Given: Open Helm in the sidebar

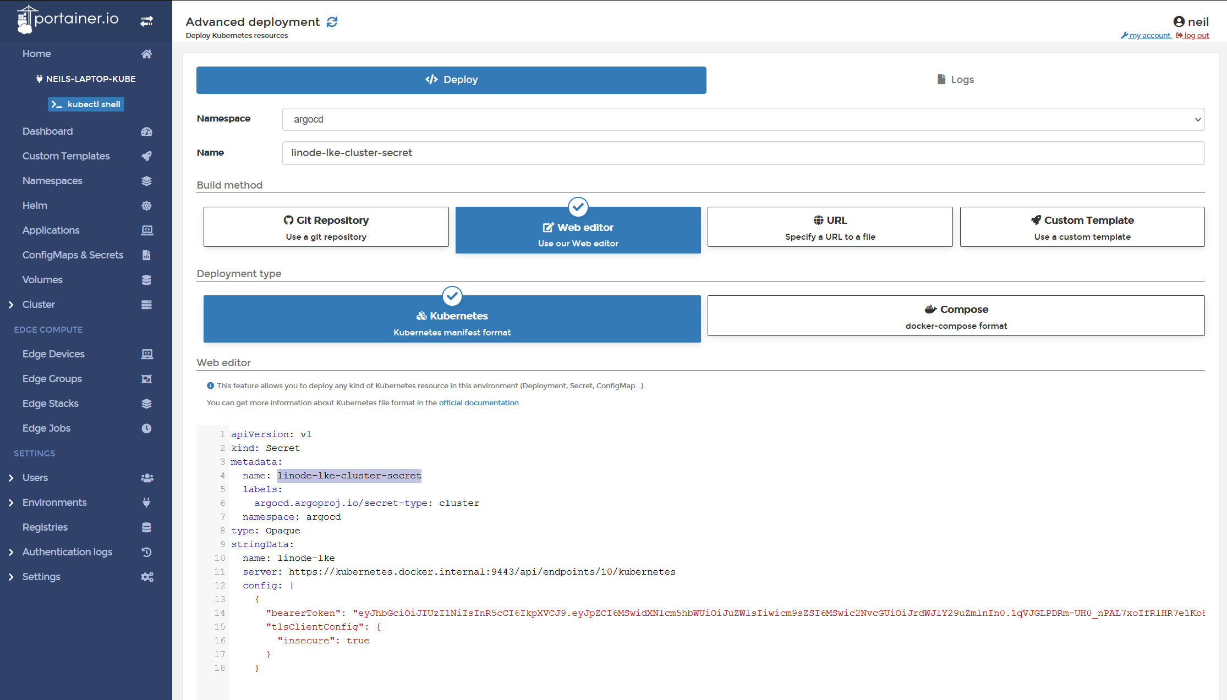Looking at the screenshot, I should pos(35,206).
